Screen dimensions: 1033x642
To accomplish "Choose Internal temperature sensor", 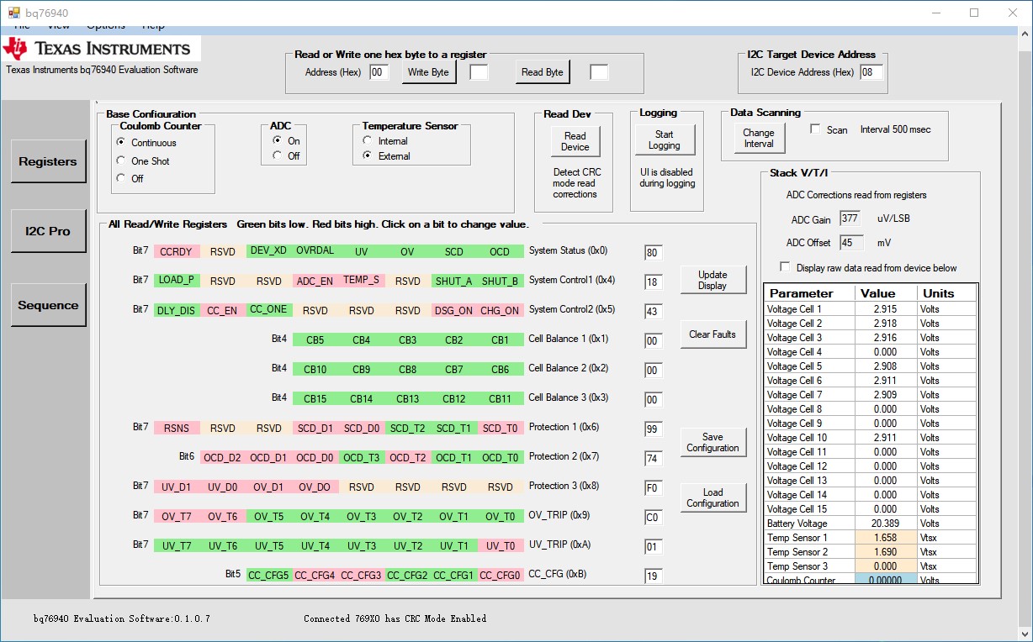I will pyautogui.click(x=367, y=141).
